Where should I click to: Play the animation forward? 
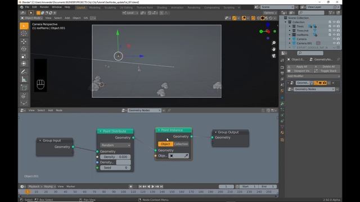point(153,187)
